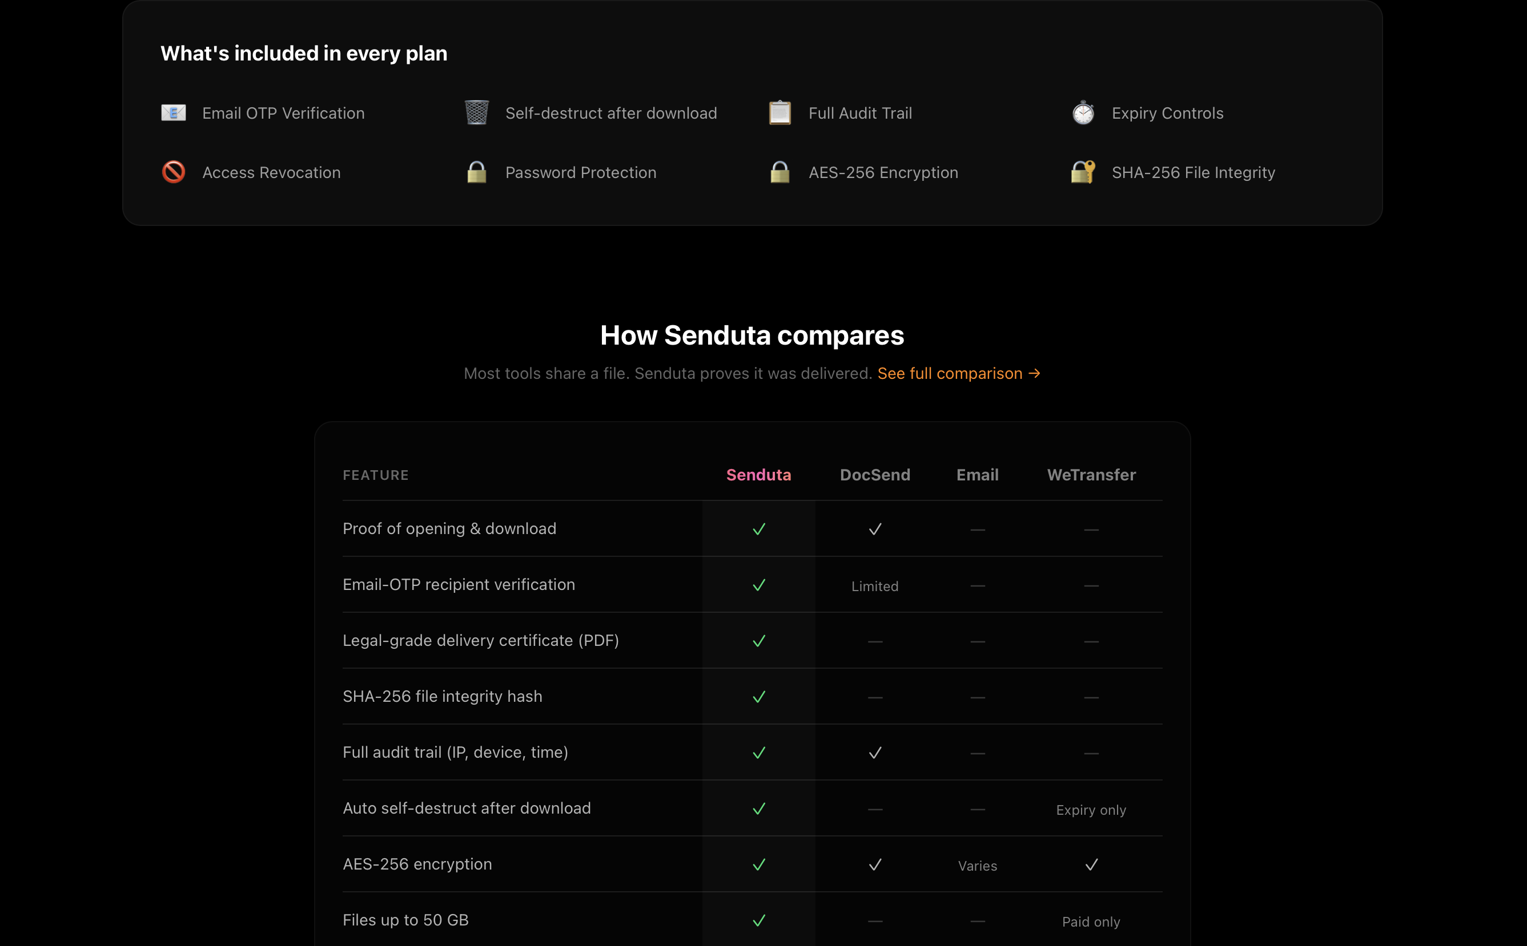Click the Expiry only label under WeTransfer
The width and height of the screenshot is (1527, 946).
point(1091,810)
